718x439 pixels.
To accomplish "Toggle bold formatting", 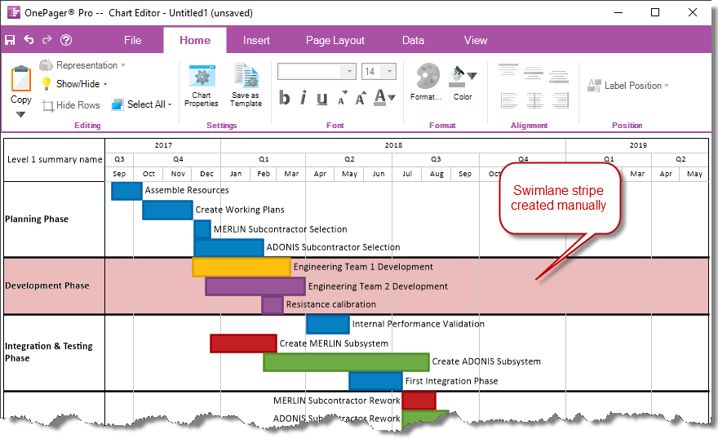I will coord(285,97).
